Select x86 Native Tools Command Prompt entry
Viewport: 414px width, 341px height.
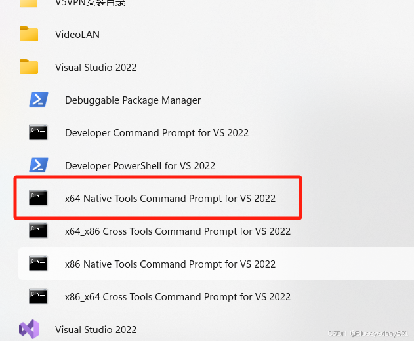pos(216,264)
